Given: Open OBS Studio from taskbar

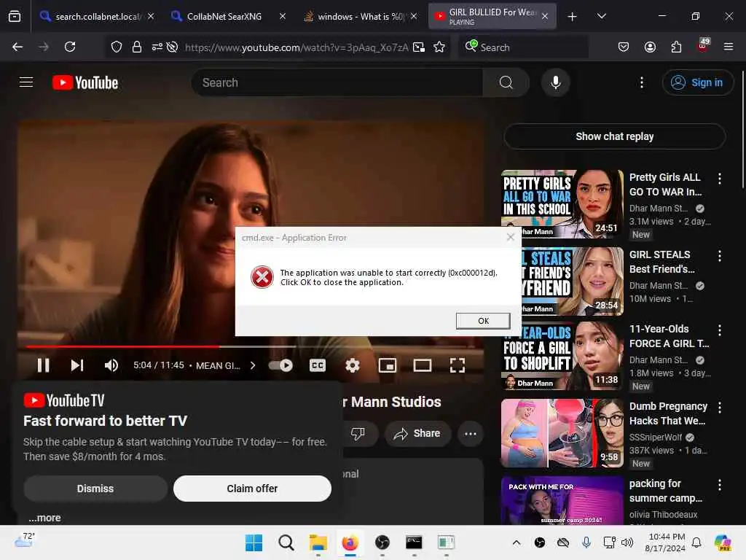Looking at the screenshot, I should (382, 542).
